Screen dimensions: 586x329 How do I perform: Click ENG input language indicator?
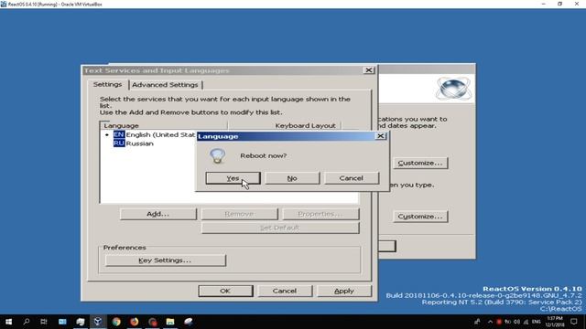(x=537, y=322)
